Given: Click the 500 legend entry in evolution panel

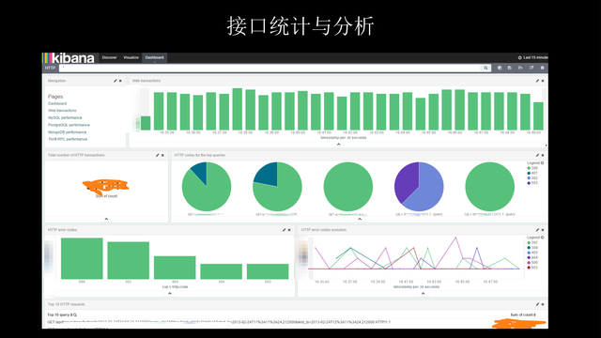Looking at the screenshot, I should pyautogui.click(x=532, y=263).
